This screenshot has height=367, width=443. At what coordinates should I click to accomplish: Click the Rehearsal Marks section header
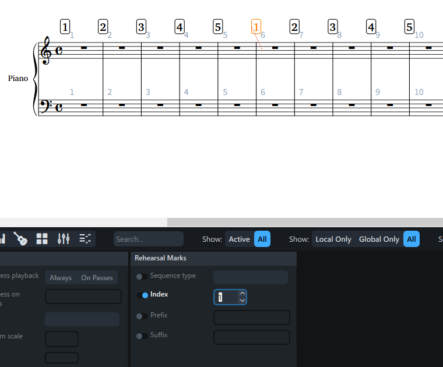click(213, 258)
